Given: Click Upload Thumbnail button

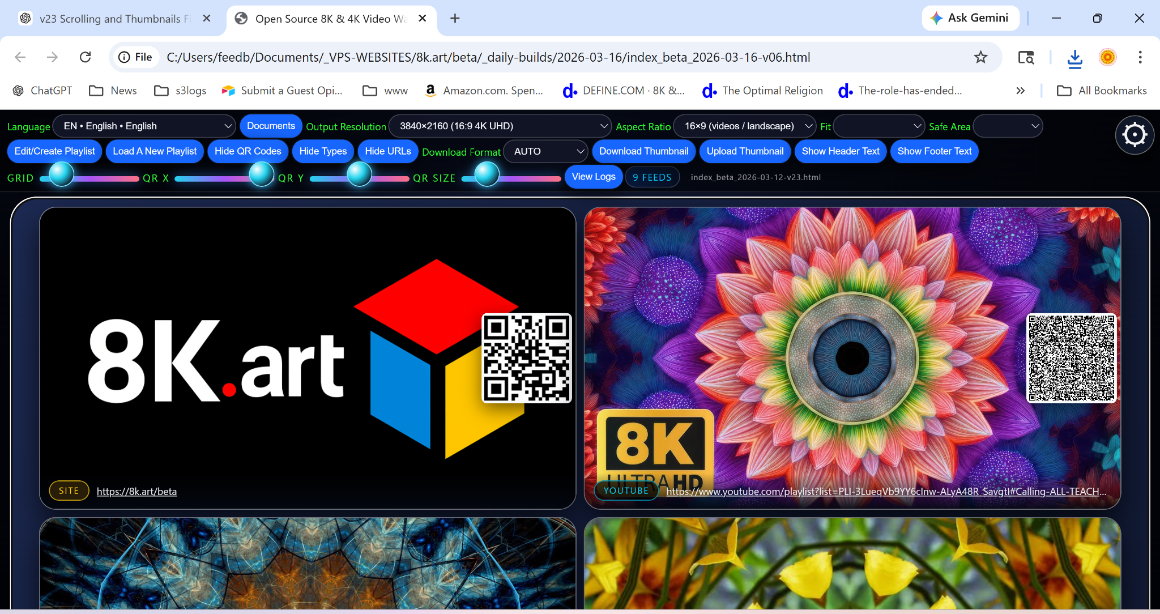Looking at the screenshot, I should pos(745,151).
